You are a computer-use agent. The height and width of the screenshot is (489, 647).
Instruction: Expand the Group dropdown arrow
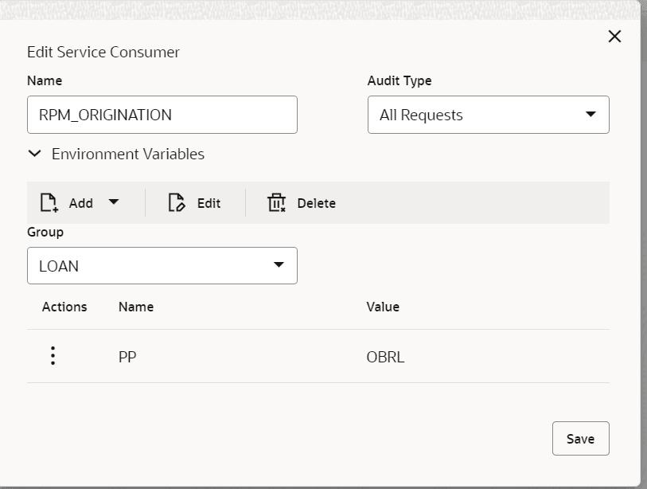(279, 265)
